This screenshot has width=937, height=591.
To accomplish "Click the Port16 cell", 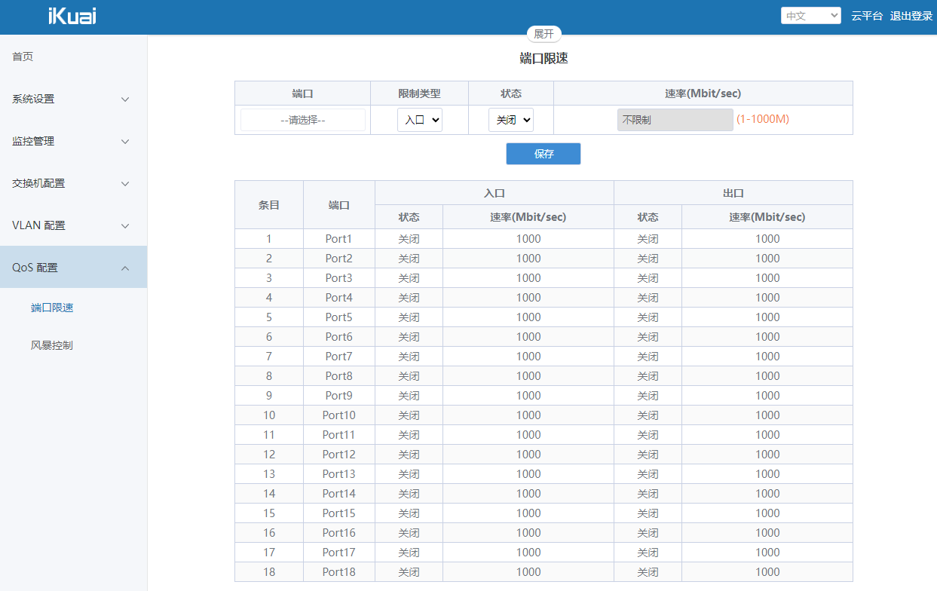I will point(339,533).
